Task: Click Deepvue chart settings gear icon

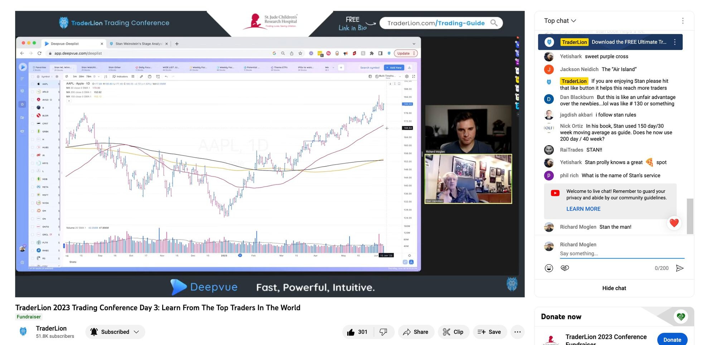Action: click(407, 77)
